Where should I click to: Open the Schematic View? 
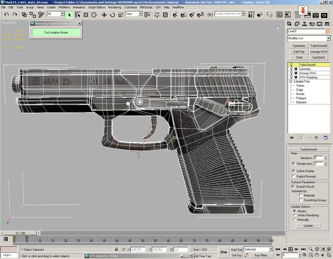[288, 15]
